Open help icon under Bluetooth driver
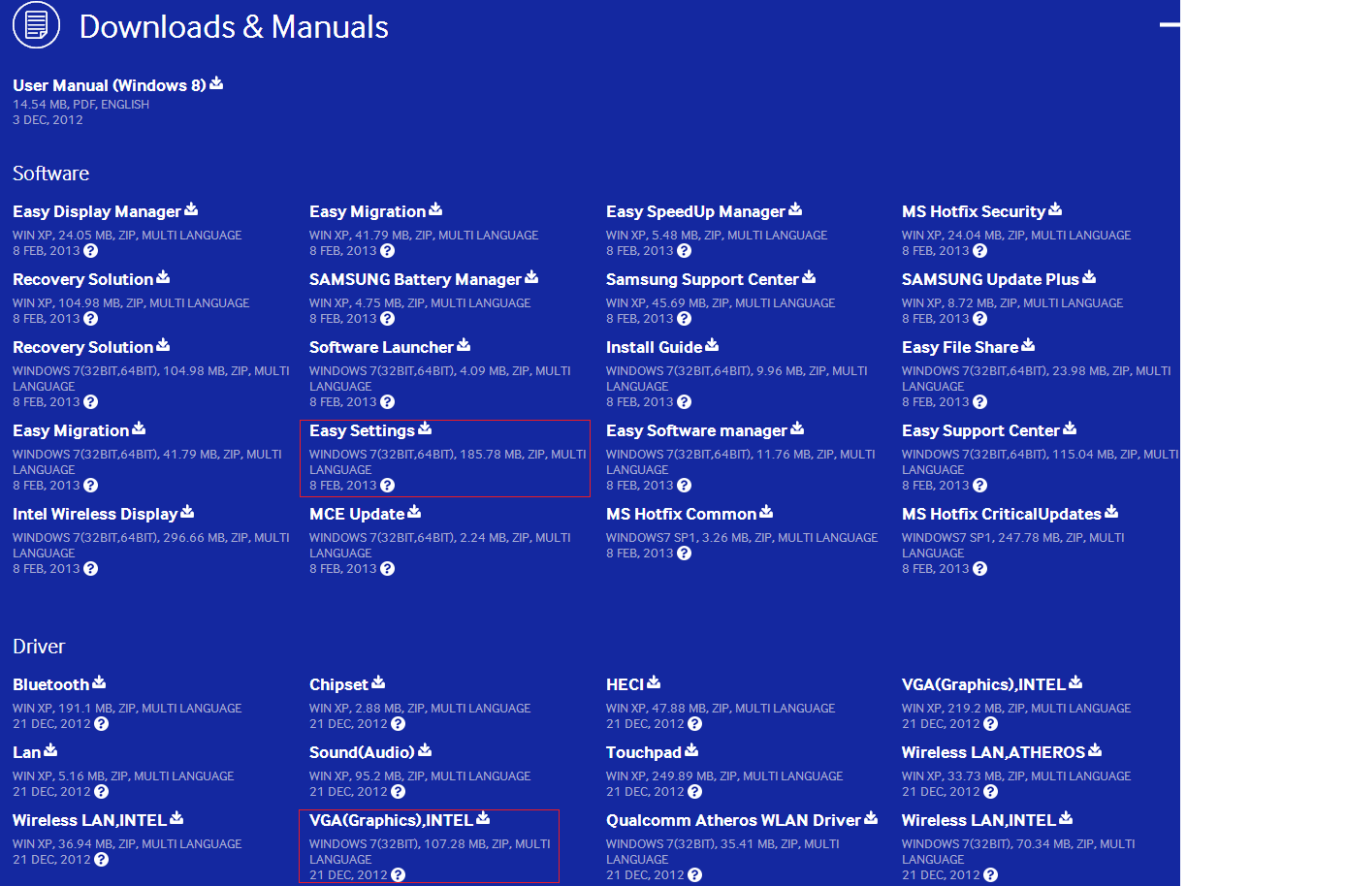This screenshot has height=886, width=1347. (101, 724)
